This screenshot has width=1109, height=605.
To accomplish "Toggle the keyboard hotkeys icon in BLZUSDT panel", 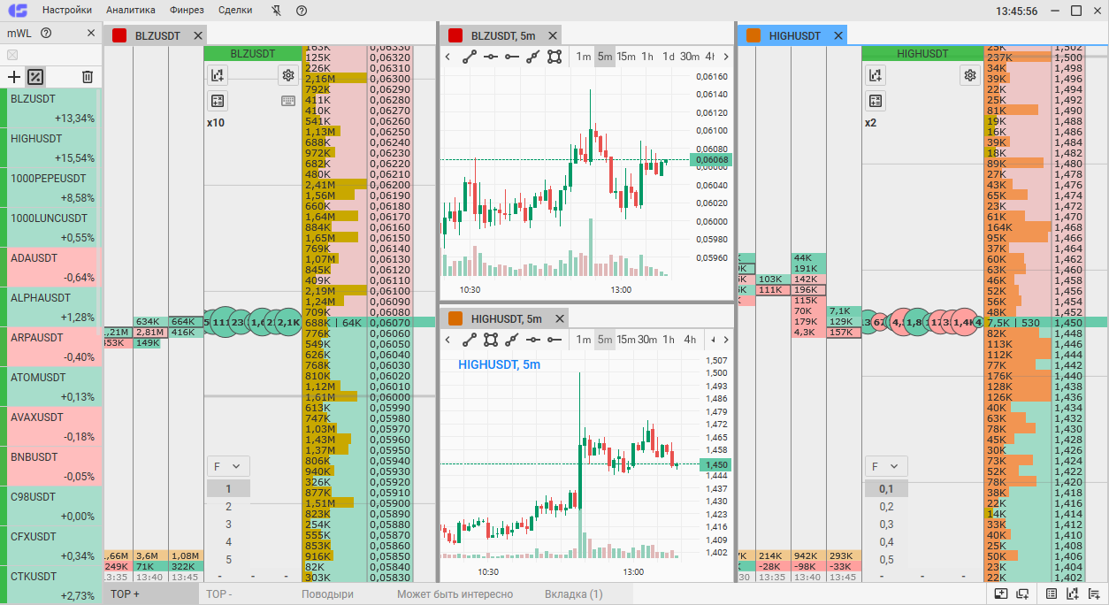I will click(x=288, y=100).
